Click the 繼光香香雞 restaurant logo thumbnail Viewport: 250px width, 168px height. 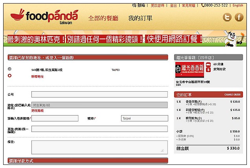point(189,70)
